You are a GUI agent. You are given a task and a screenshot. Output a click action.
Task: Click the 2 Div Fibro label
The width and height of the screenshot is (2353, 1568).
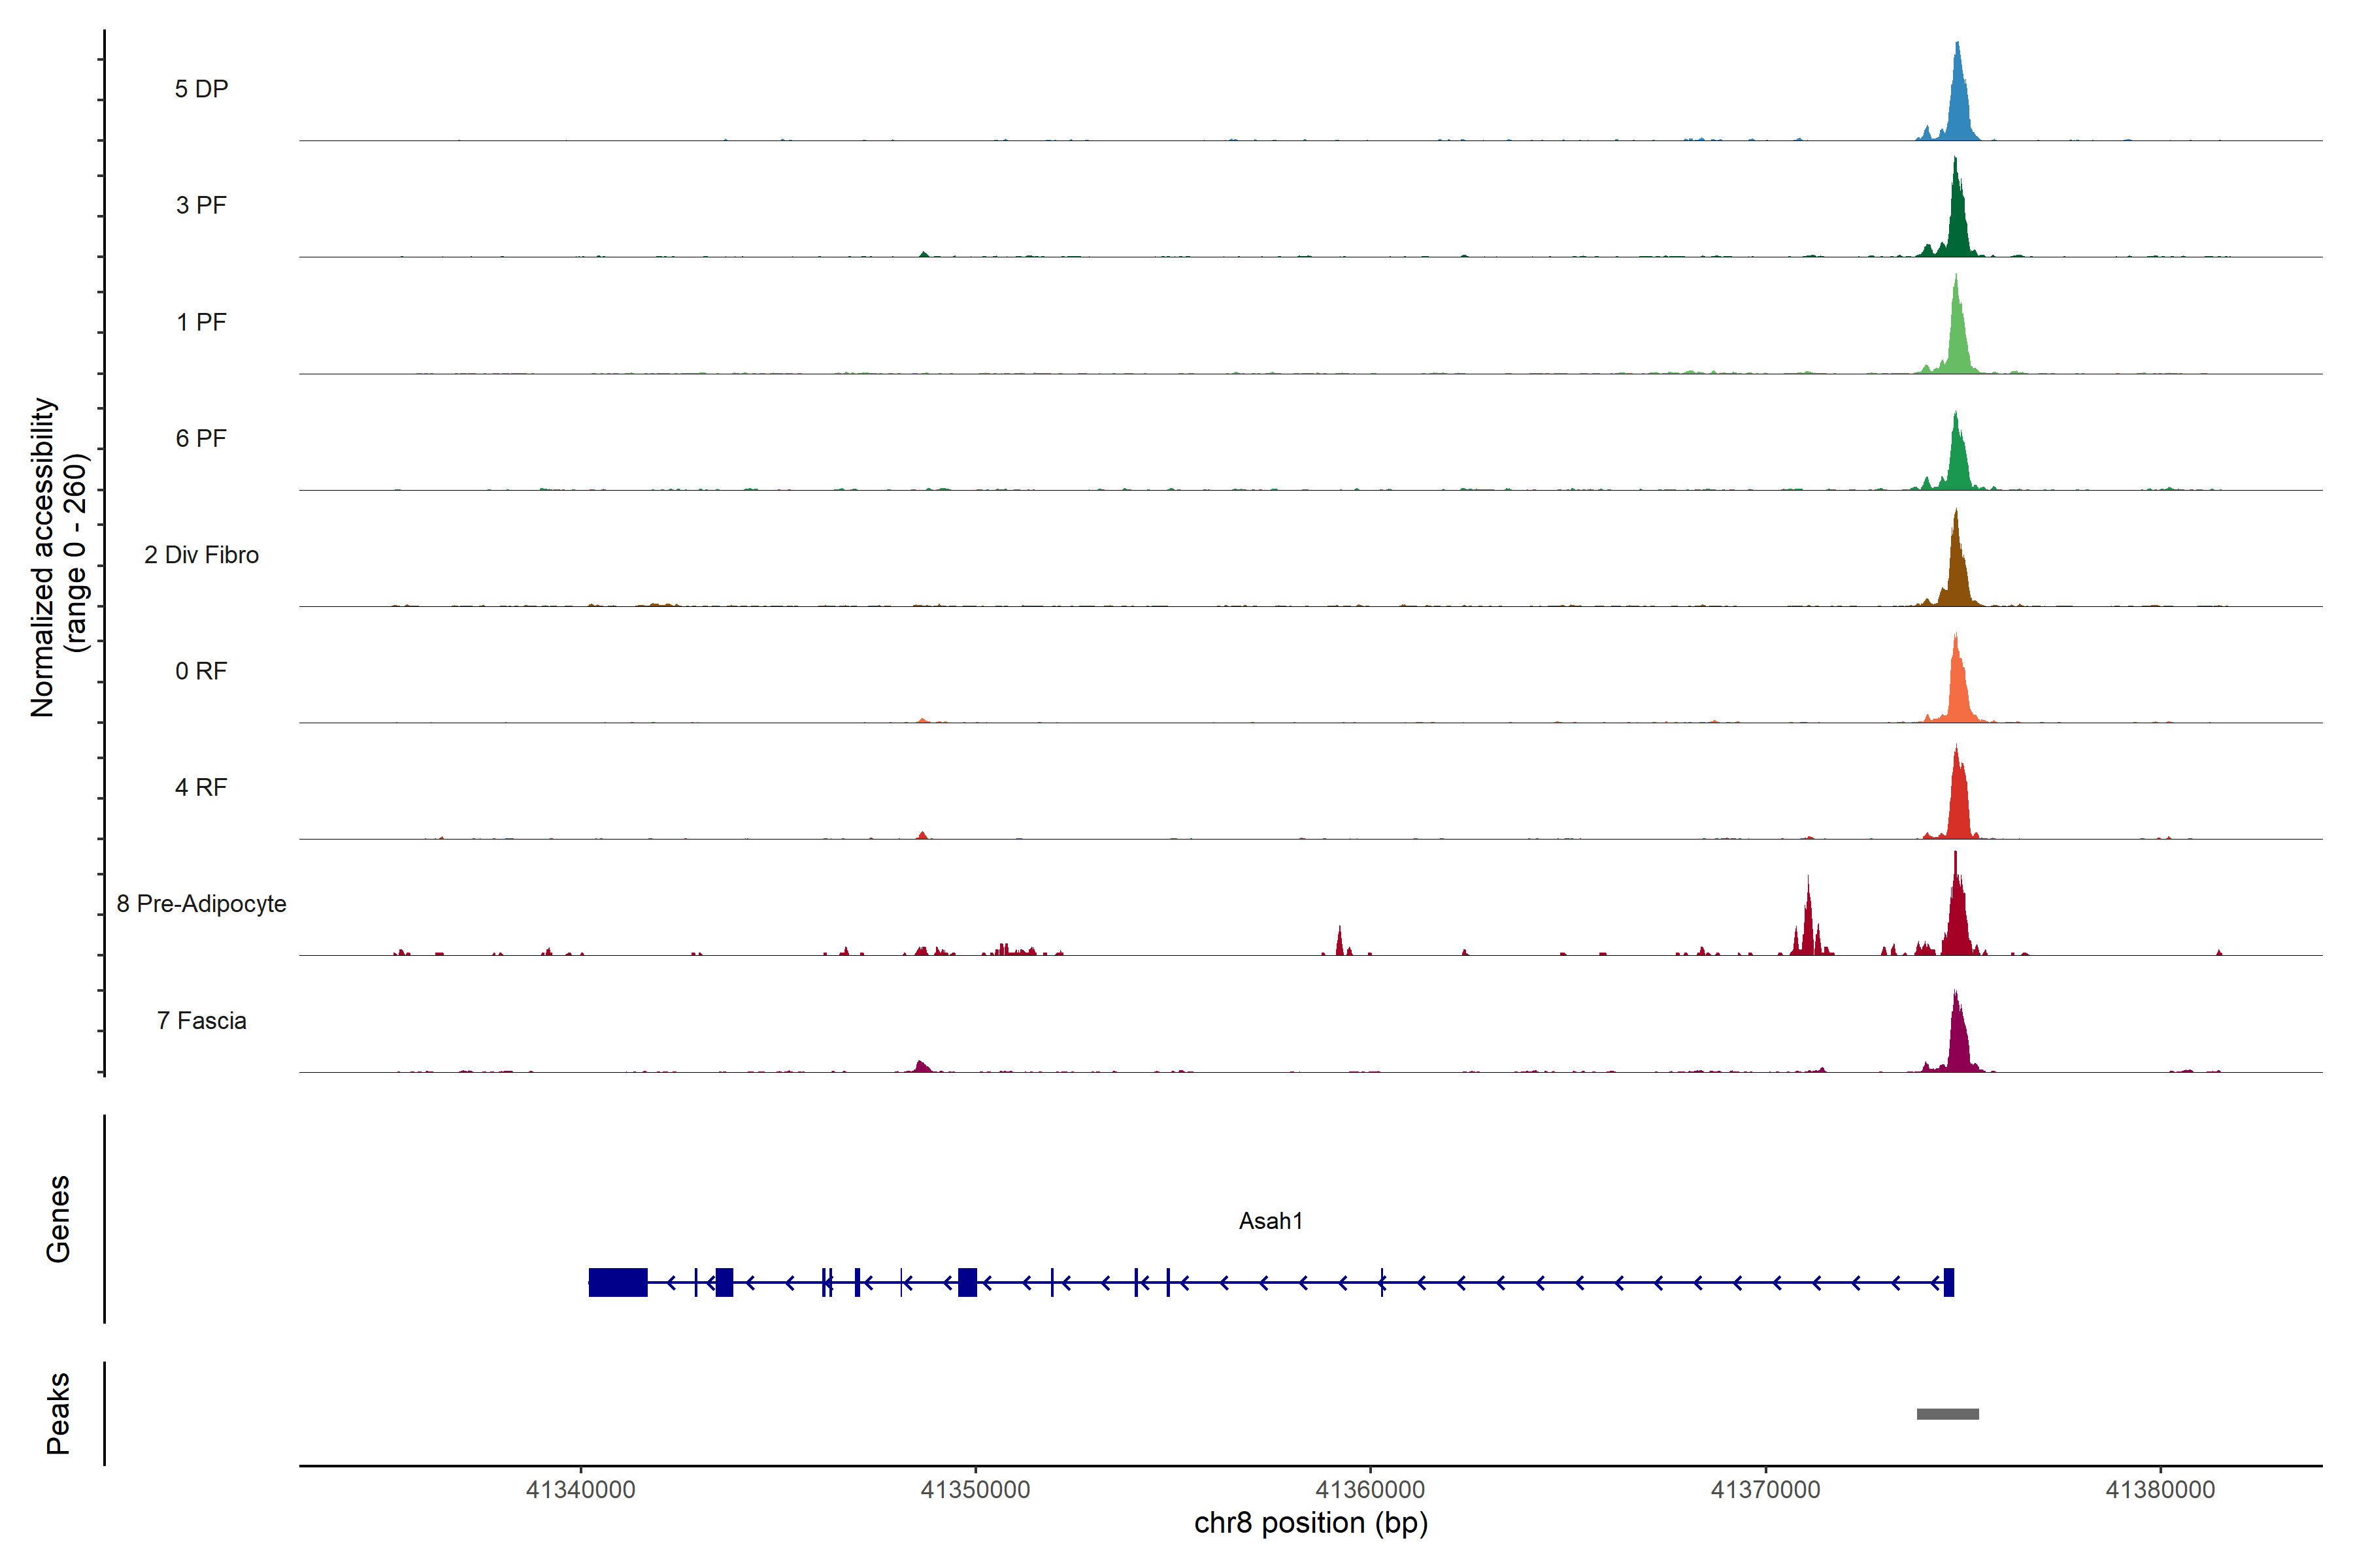pos(201,554)
